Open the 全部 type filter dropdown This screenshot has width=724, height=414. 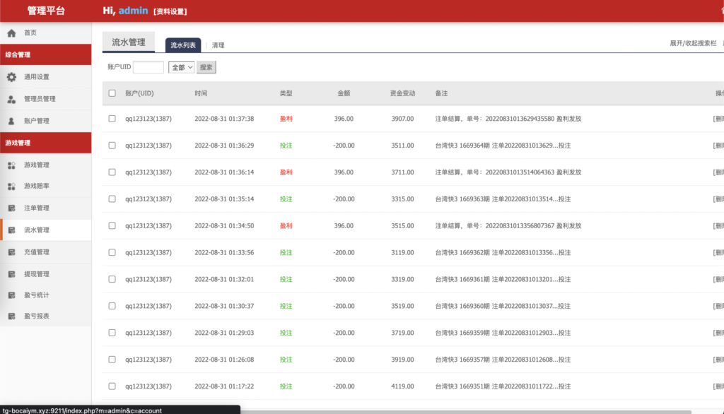coord(181,67)
